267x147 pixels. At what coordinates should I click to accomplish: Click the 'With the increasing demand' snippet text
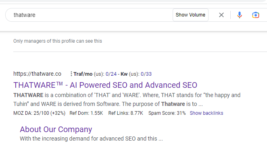91,139
